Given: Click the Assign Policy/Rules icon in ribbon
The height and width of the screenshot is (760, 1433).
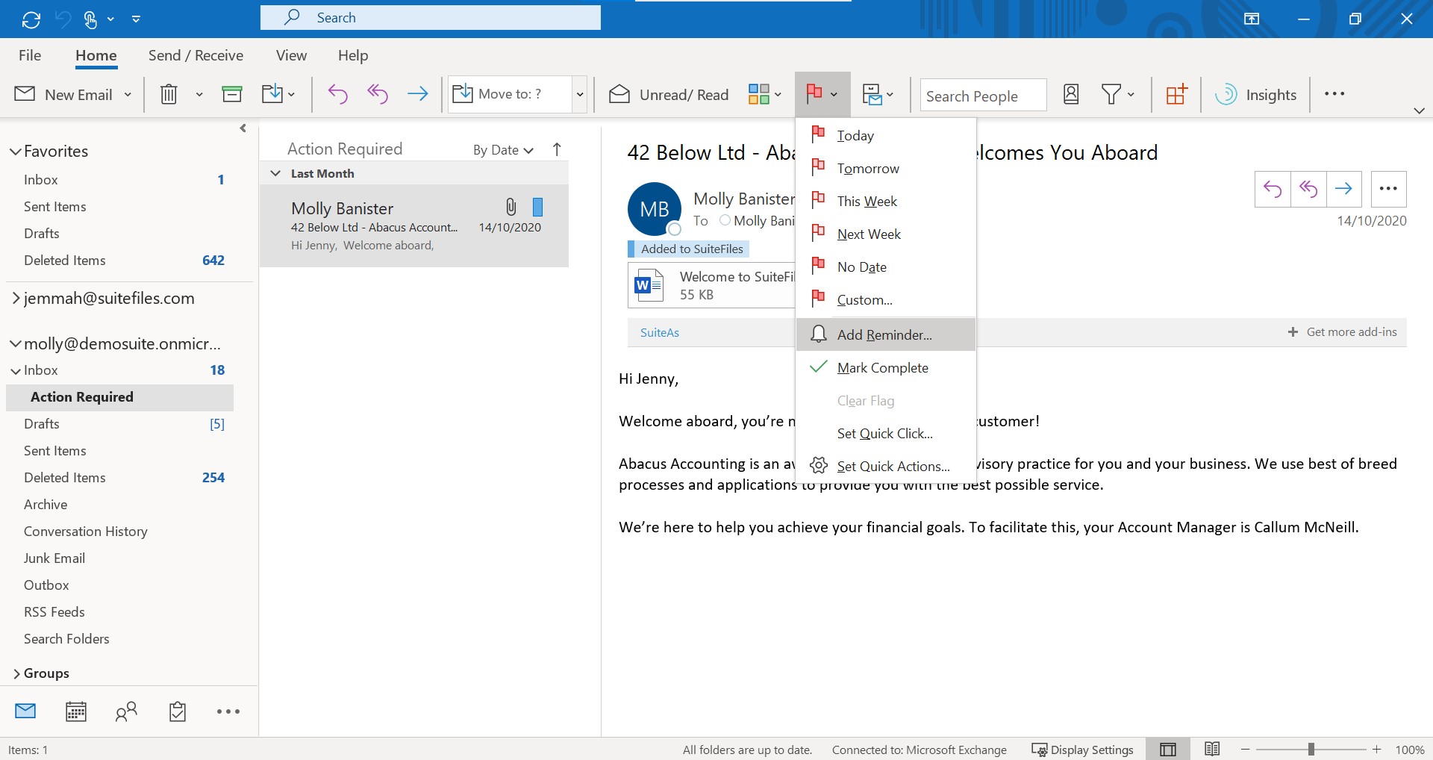Looking at the screenshot, I should click(x=872, y=94).
